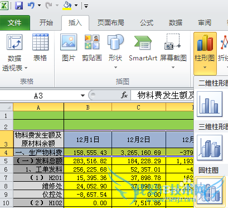Click cell value 15,395.36

pos(88,178)
